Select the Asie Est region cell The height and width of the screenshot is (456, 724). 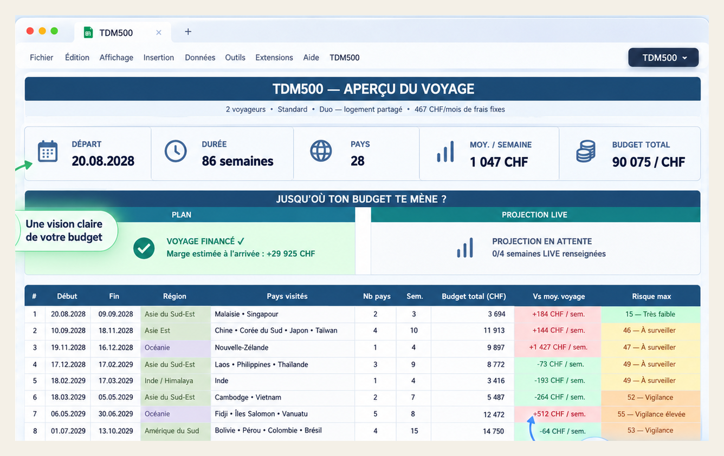(x=176, y=331)
